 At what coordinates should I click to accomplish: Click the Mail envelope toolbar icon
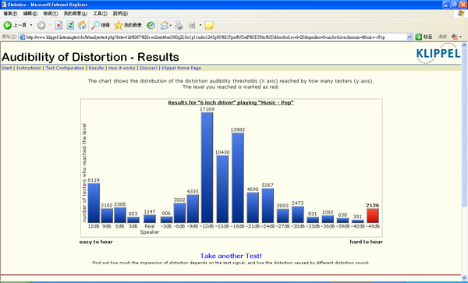coord(164,26)
